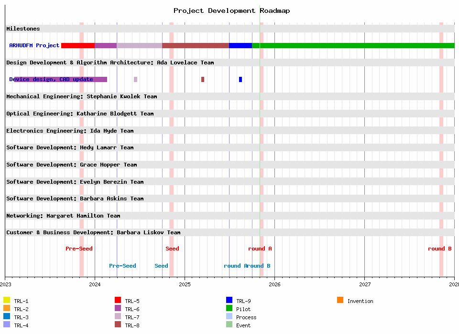Select the light blue Process legend swatch

pyautogui.click(x=229, y=316)
